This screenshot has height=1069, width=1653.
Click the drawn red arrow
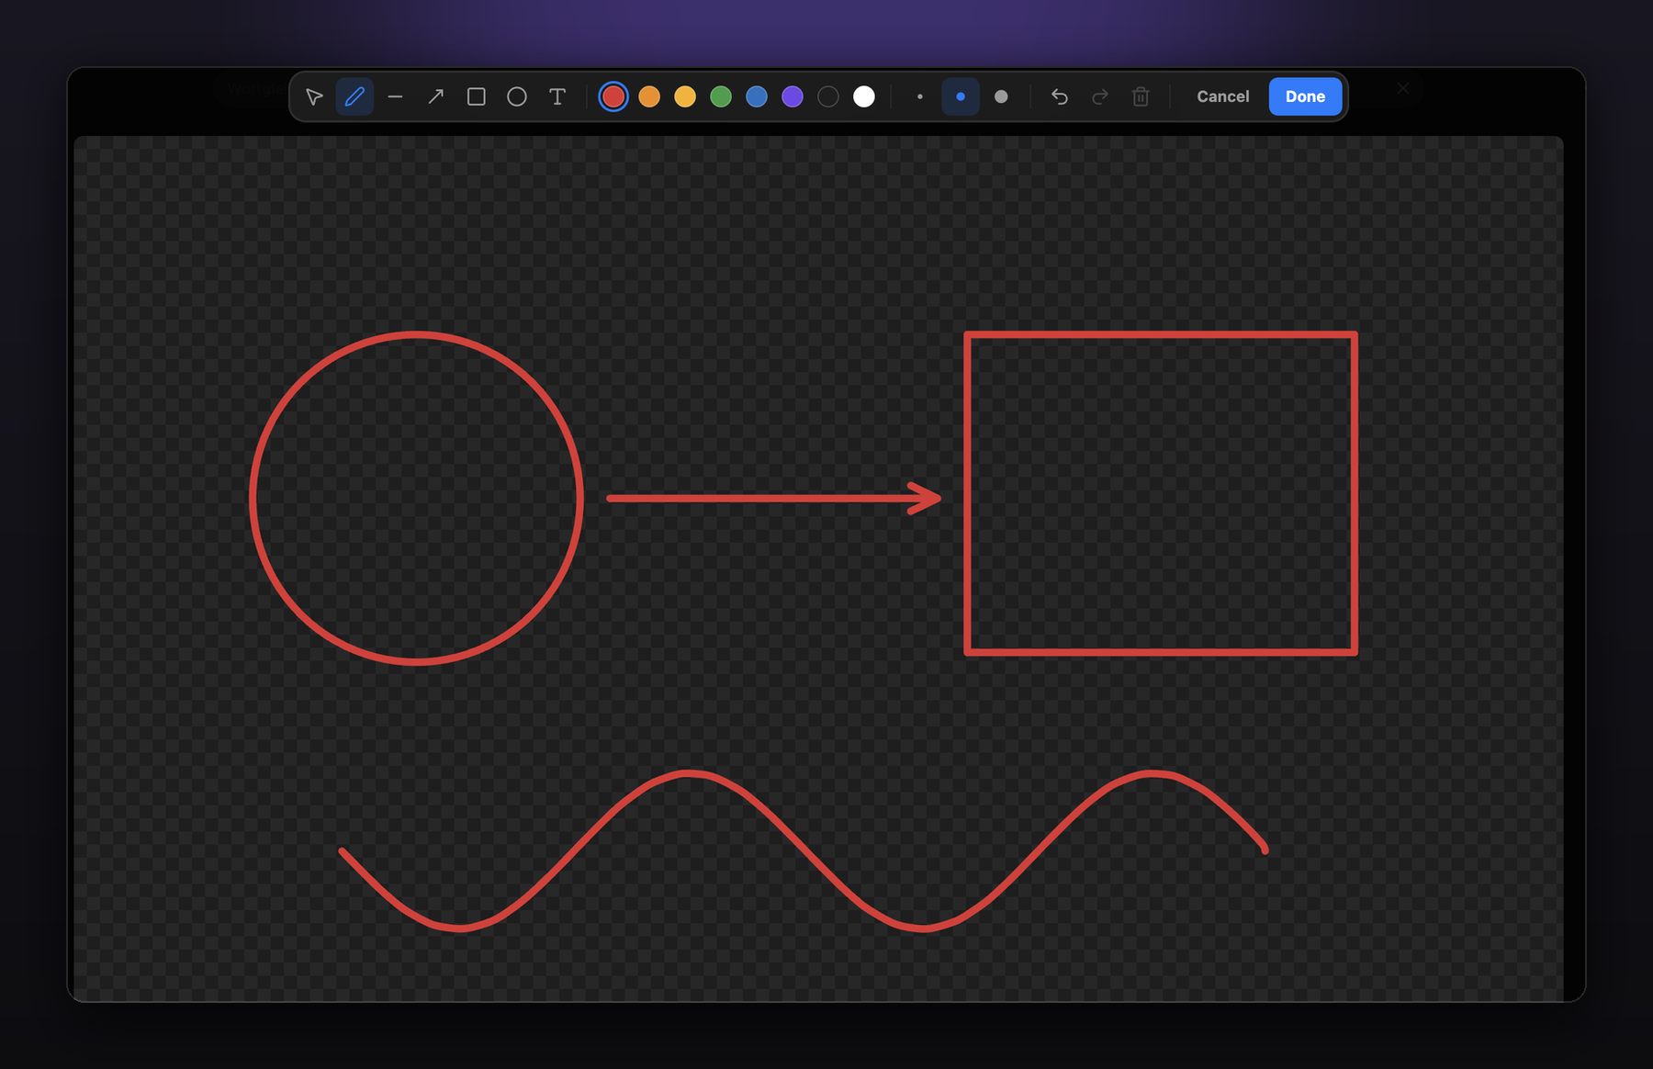click(x=773, y=498)
